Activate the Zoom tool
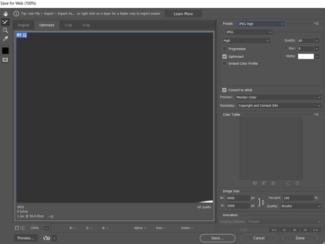The image size is (325, 244). [x=5, y=30]
